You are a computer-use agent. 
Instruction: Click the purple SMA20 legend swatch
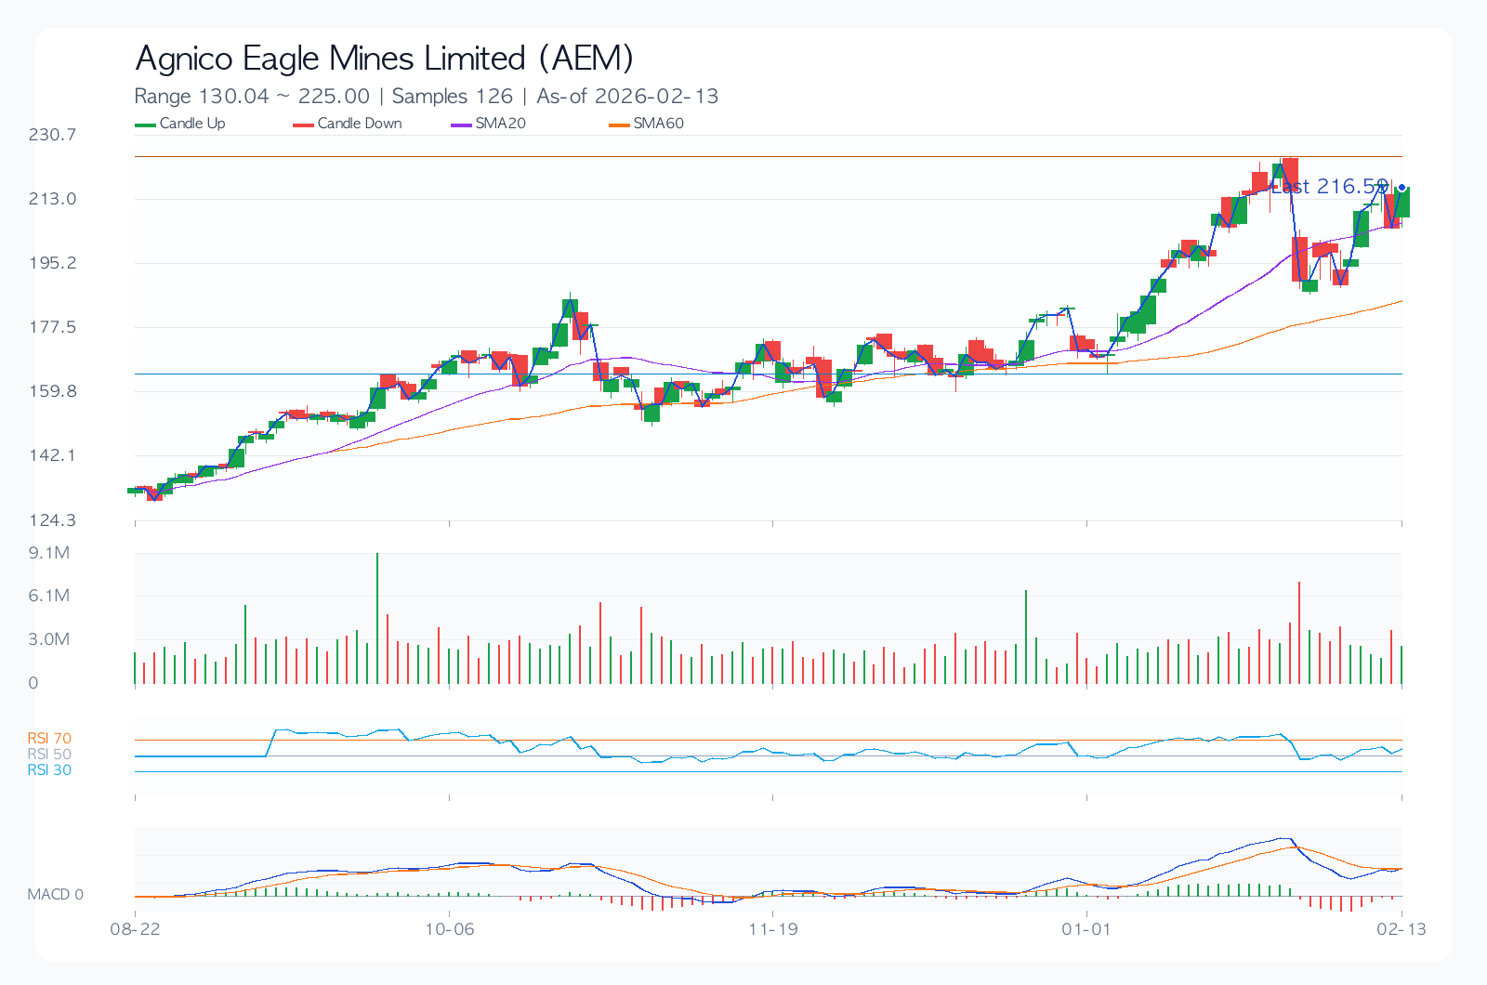click(462, 125)
